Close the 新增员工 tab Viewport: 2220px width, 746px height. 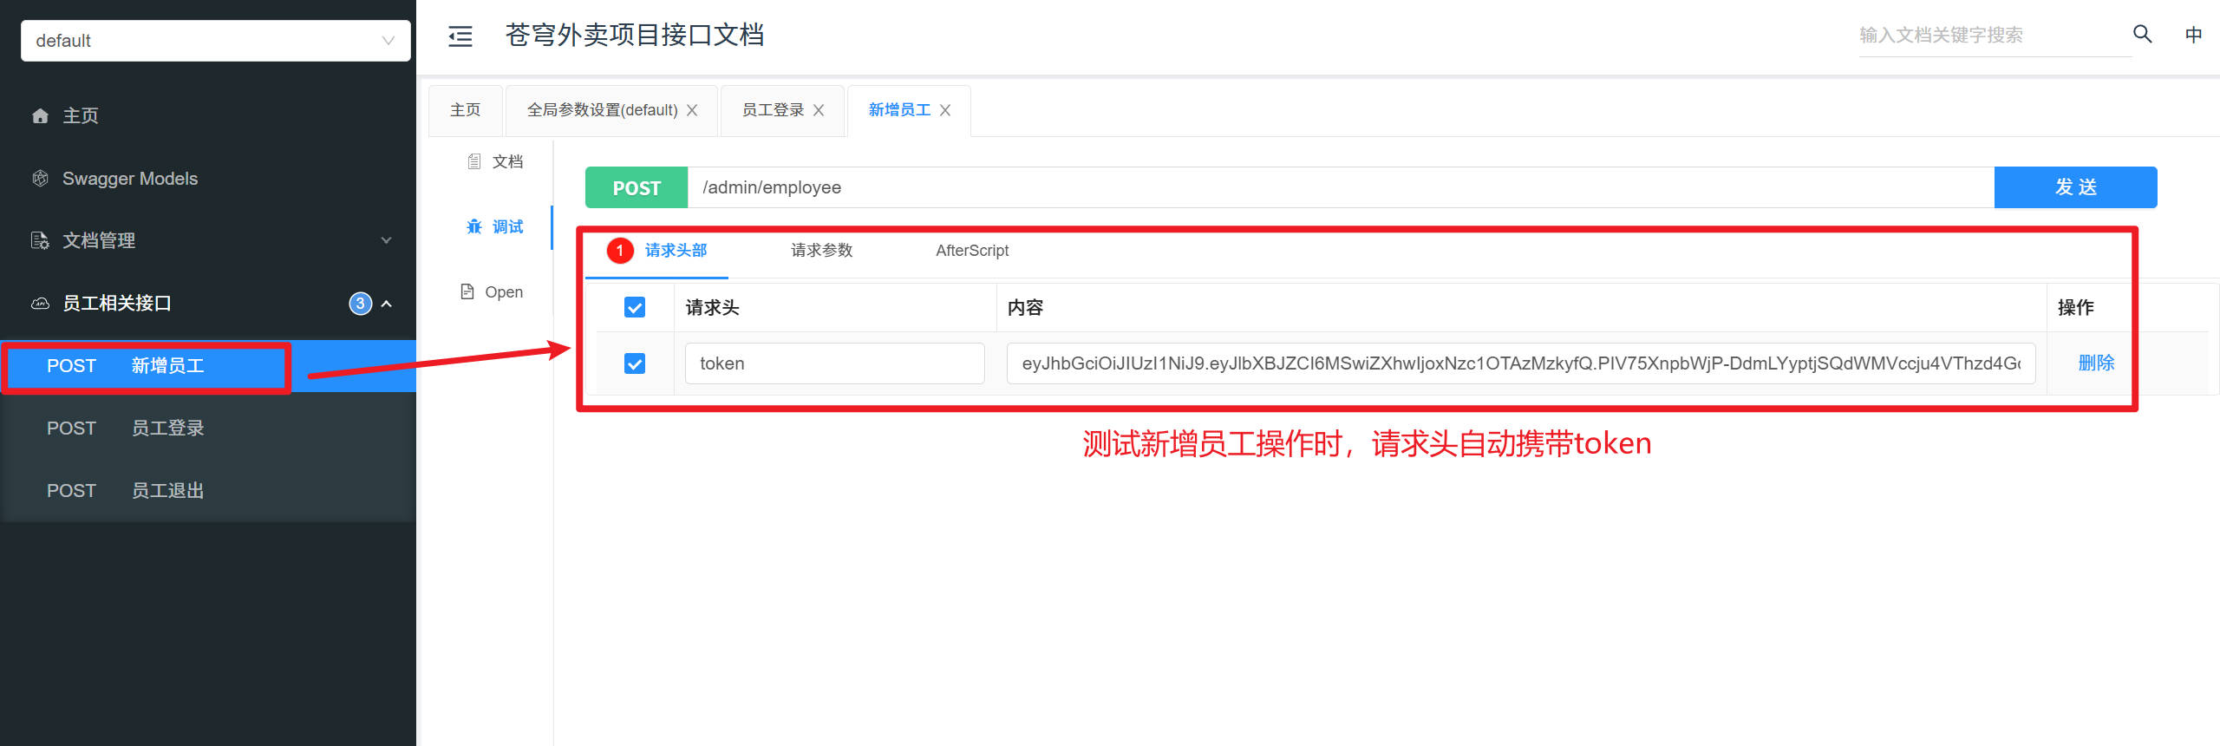(x=945, y=110)
